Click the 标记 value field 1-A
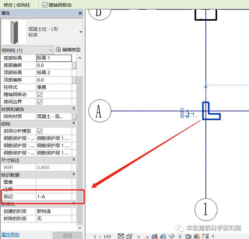 click(x=54, y=197)
